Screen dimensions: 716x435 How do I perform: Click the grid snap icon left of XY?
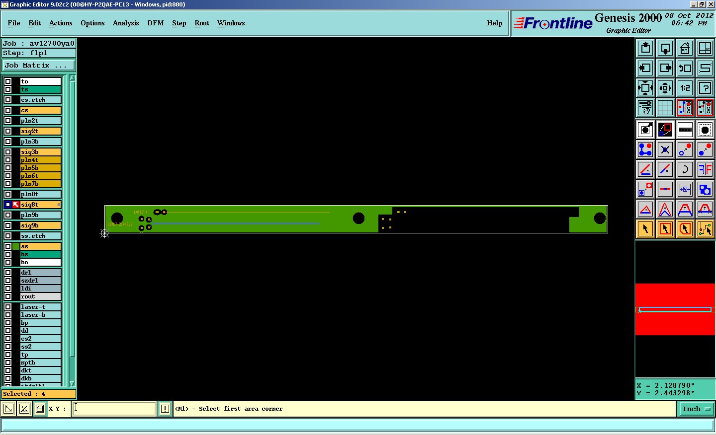(40, 409)
